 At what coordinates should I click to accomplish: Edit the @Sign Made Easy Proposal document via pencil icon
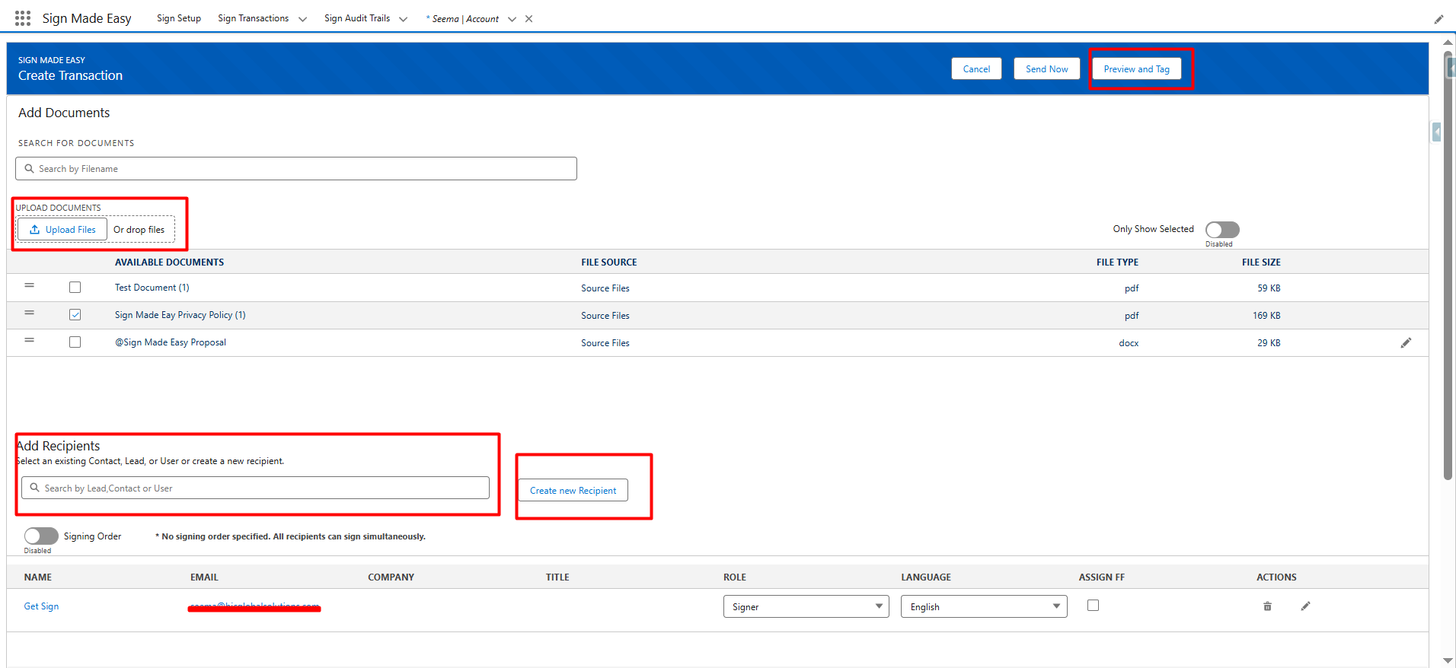(x=1406, y=342)
